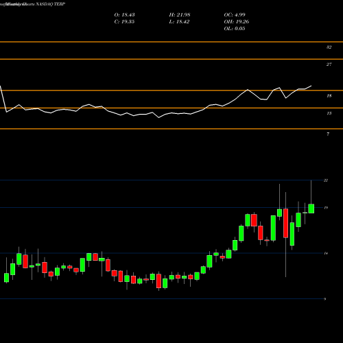Click the 22 price axis label

(326, 180)
